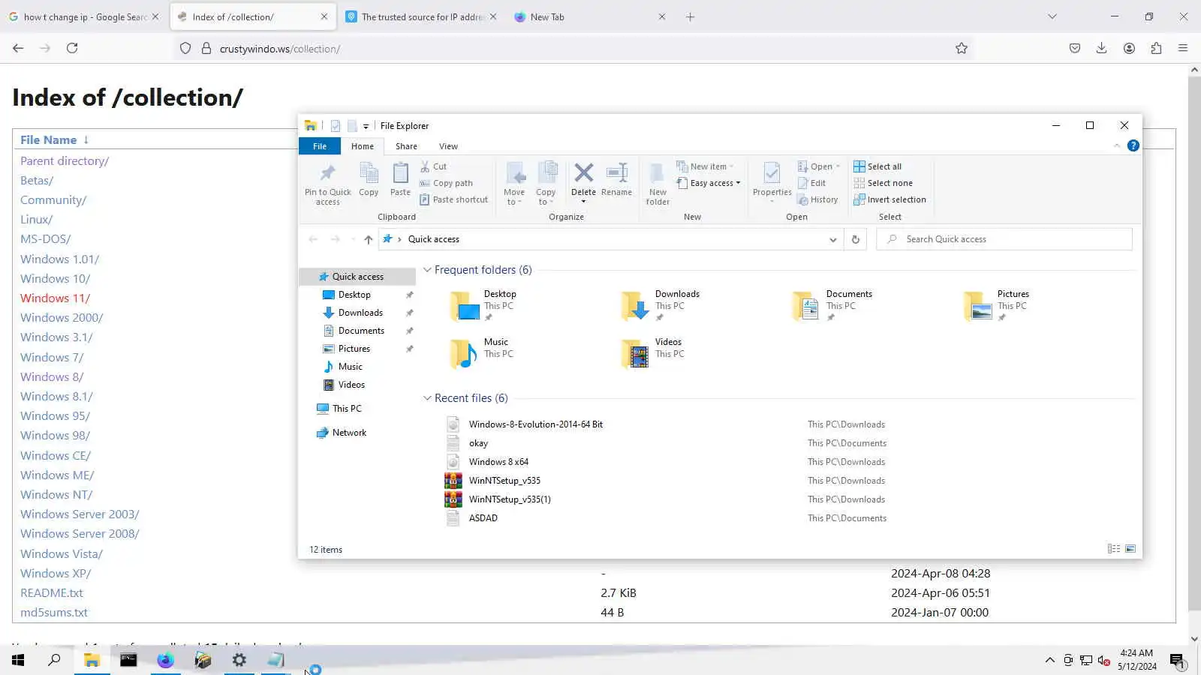Switch to details view layout
Screen dimensions: 1201x675
tap(1114, 549)
